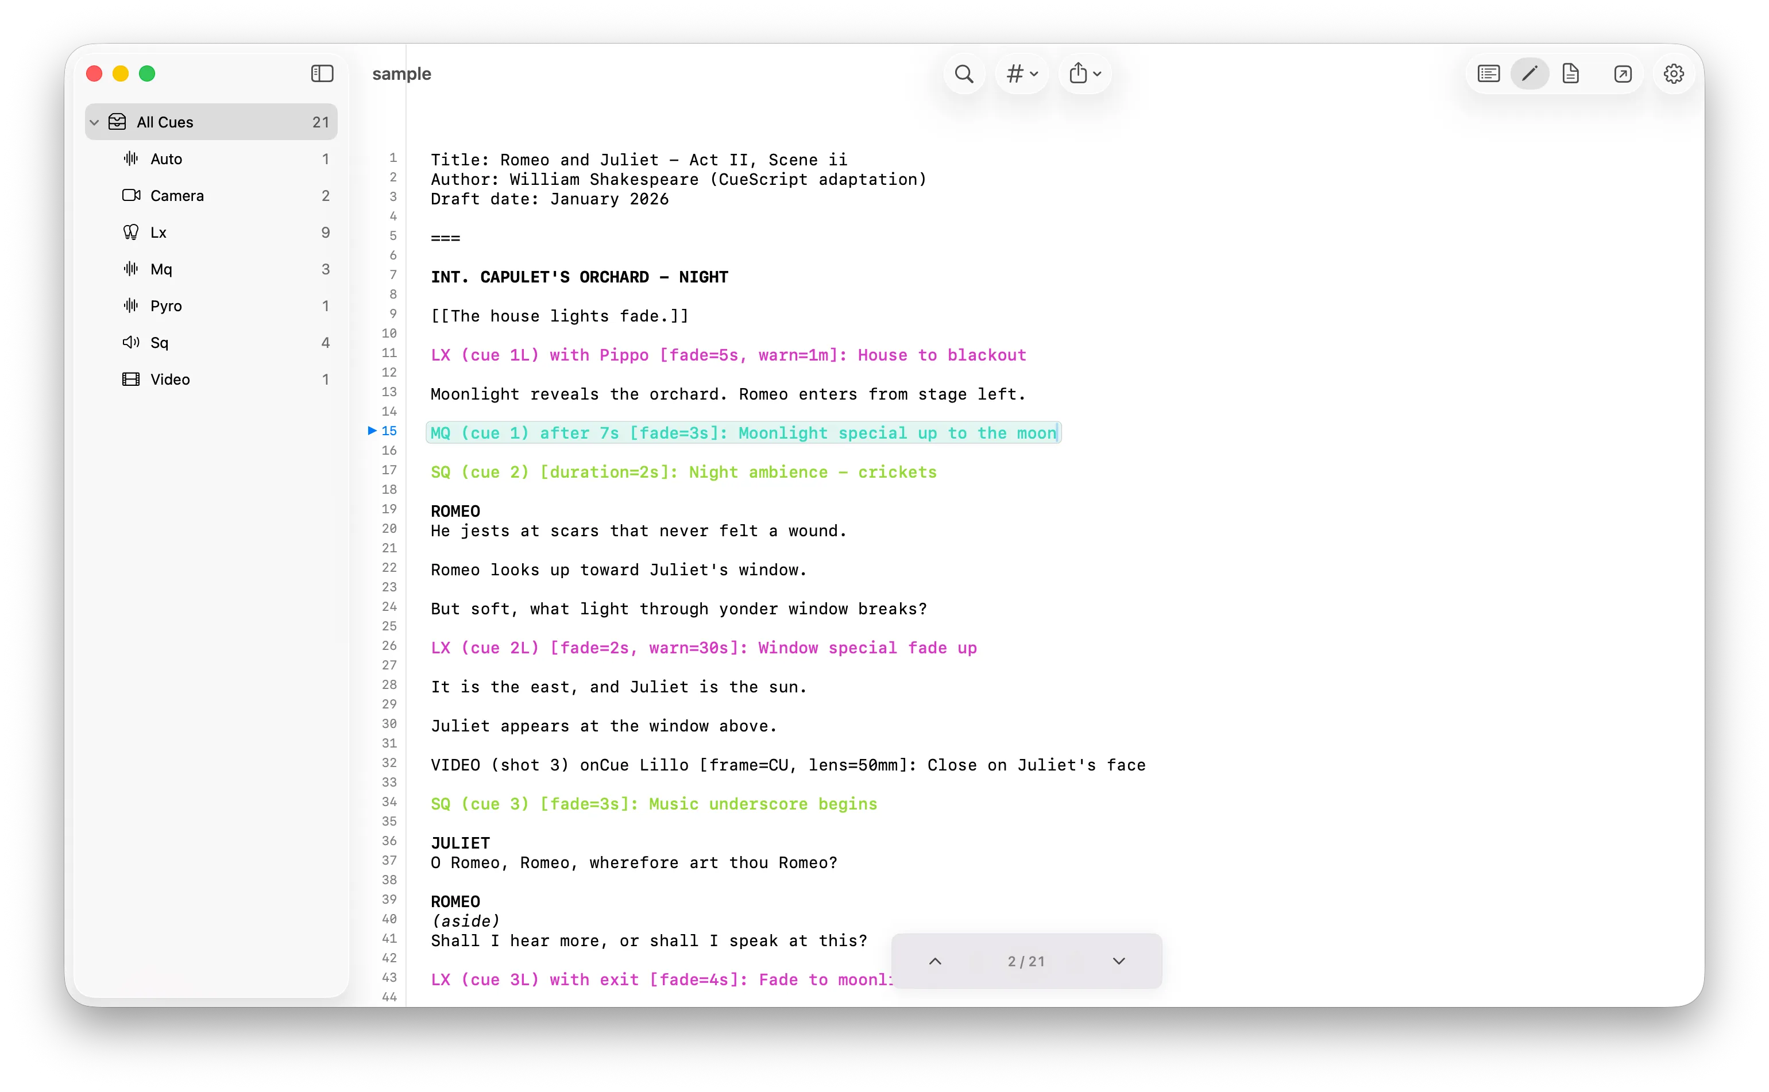Click the sample document title

tap(401, 73)
